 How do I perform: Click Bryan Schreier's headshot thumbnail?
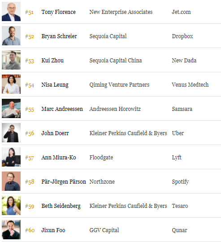tap(11, 35)
